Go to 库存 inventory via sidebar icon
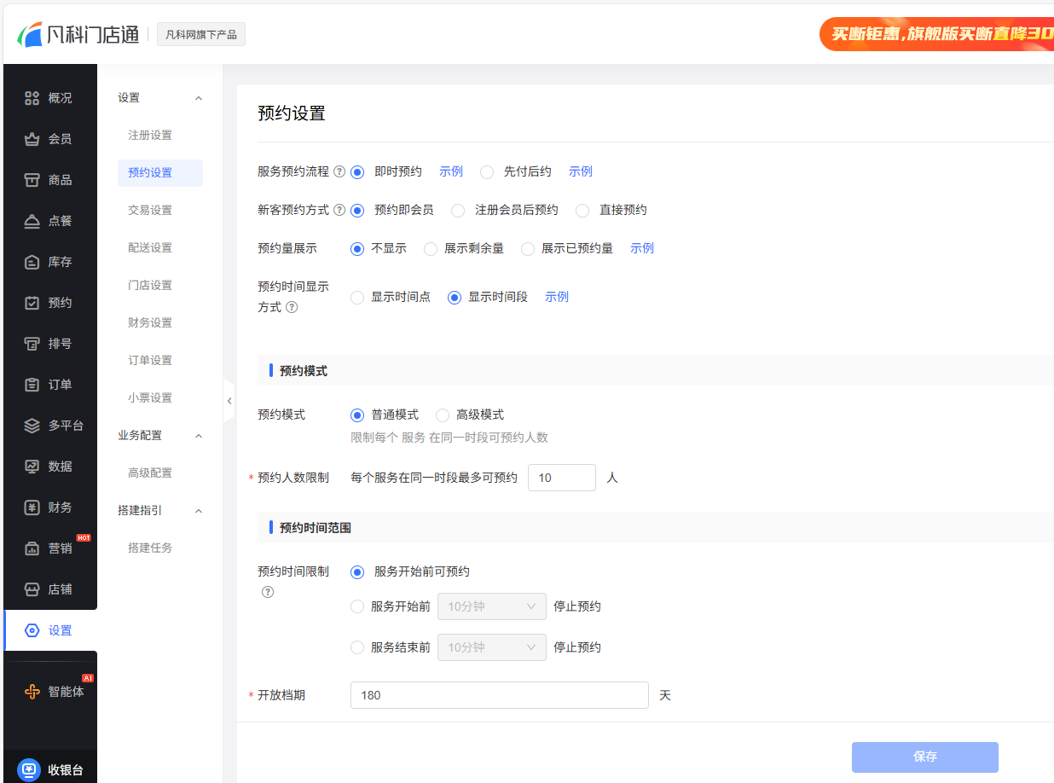Screen dimensions: 1054x783 coord(32,262)
